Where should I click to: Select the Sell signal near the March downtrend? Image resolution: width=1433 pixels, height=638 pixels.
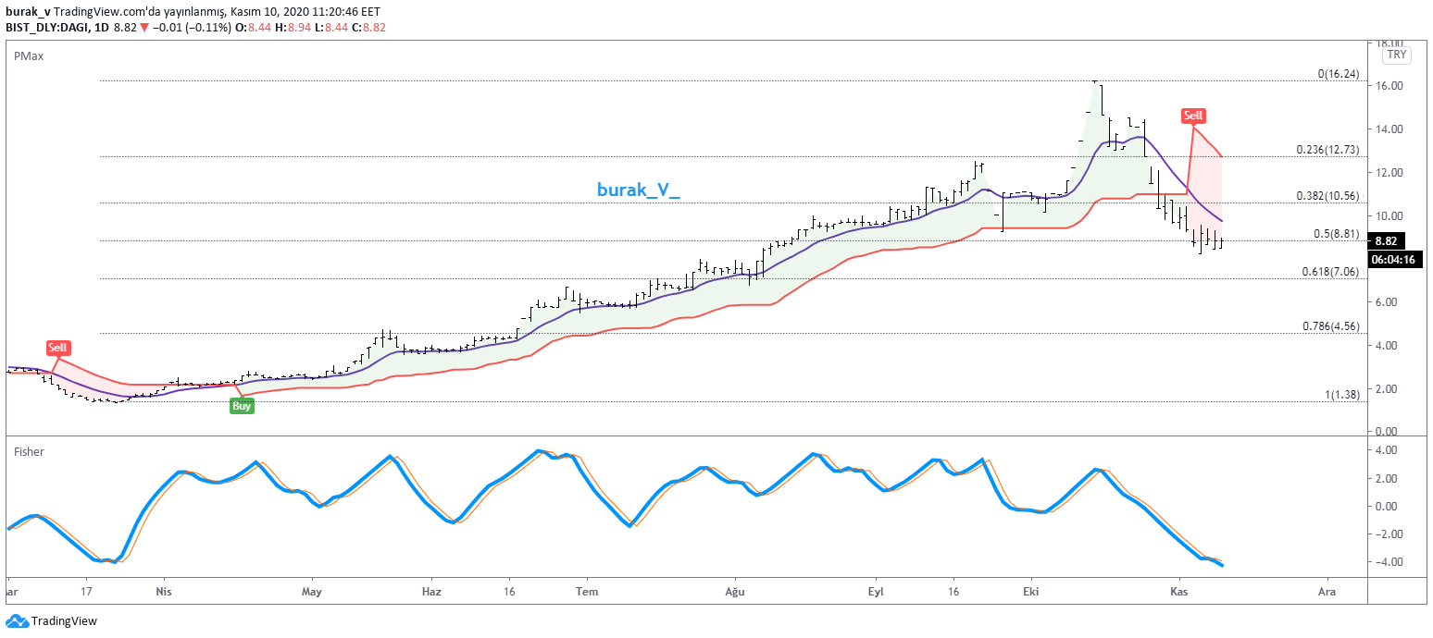57,348
